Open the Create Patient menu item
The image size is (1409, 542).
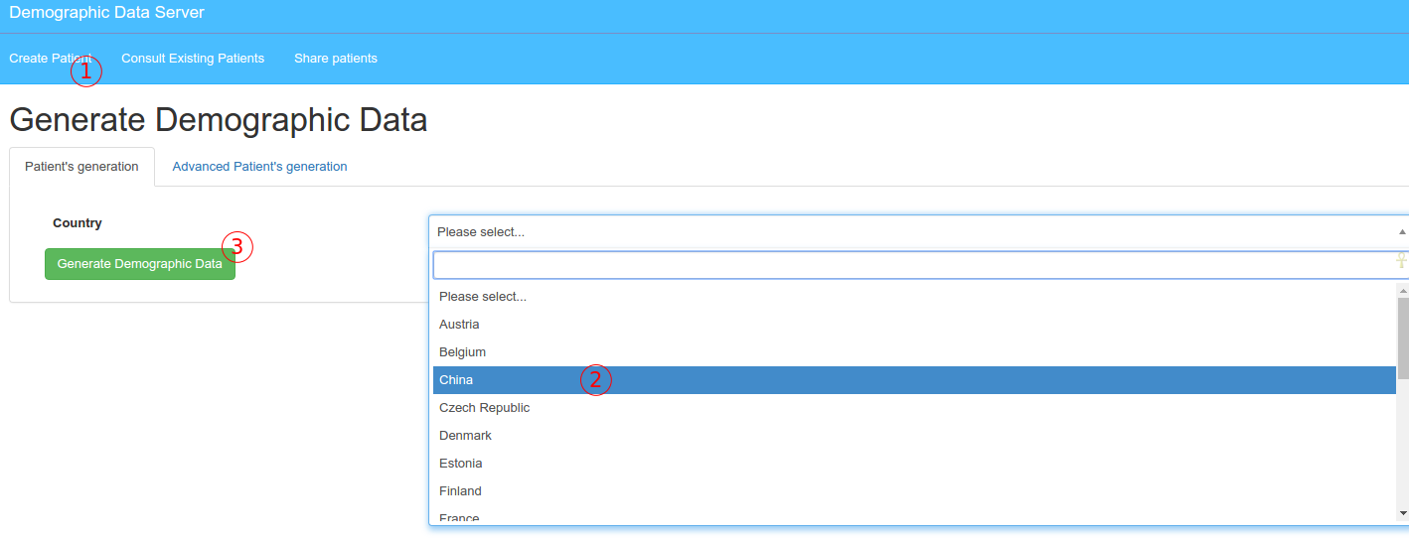50,59
